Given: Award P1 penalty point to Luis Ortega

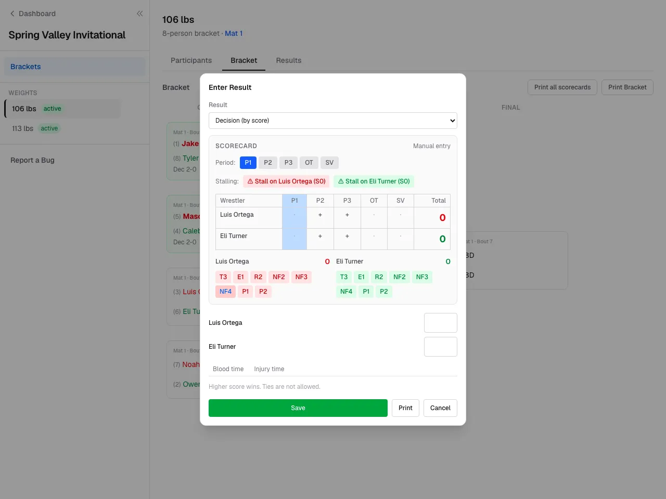Looking at the screenshot, I should click(246, 292).
